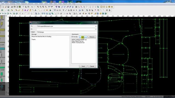Select the hollow circle shape tool icon

click(104, 7)
